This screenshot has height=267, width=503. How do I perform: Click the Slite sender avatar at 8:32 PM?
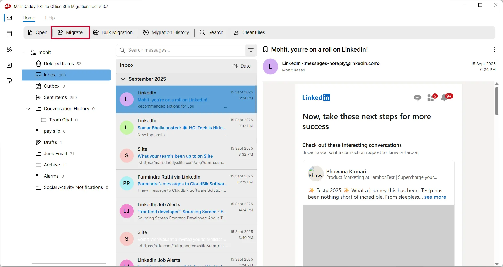[x=127, y=155]
